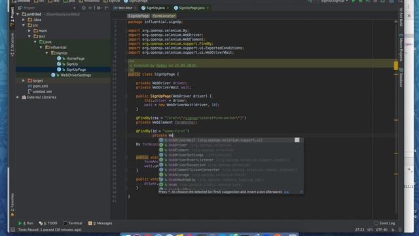The height and width of the screenshot is (236, 419).
Task: Click tool window toggle icon in status bar corner
Action: pos(12,229)
